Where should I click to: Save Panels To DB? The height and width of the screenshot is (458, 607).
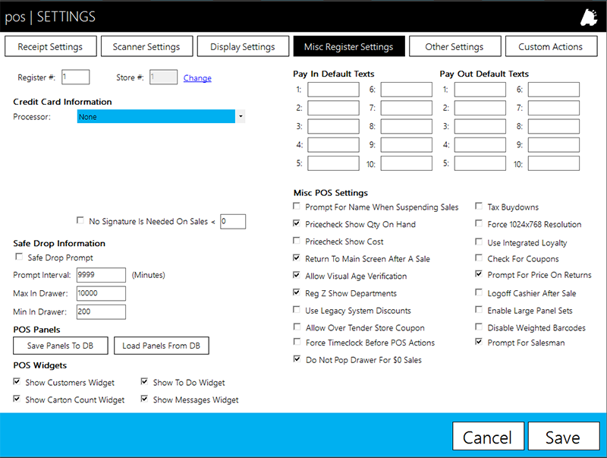61,346
